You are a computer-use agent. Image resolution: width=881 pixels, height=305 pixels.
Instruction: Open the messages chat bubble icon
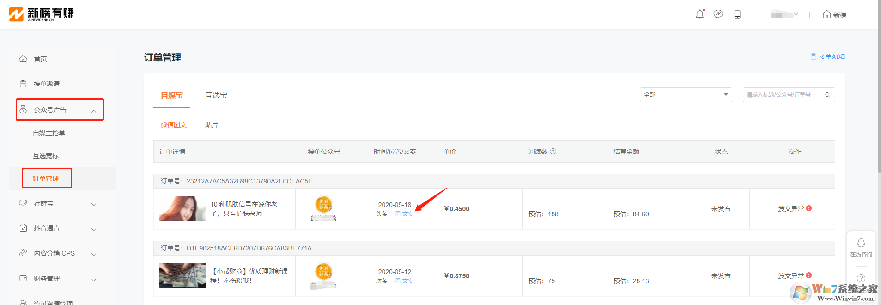pos(718,14)
